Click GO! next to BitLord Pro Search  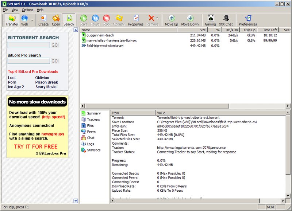[x=55, y=61]
